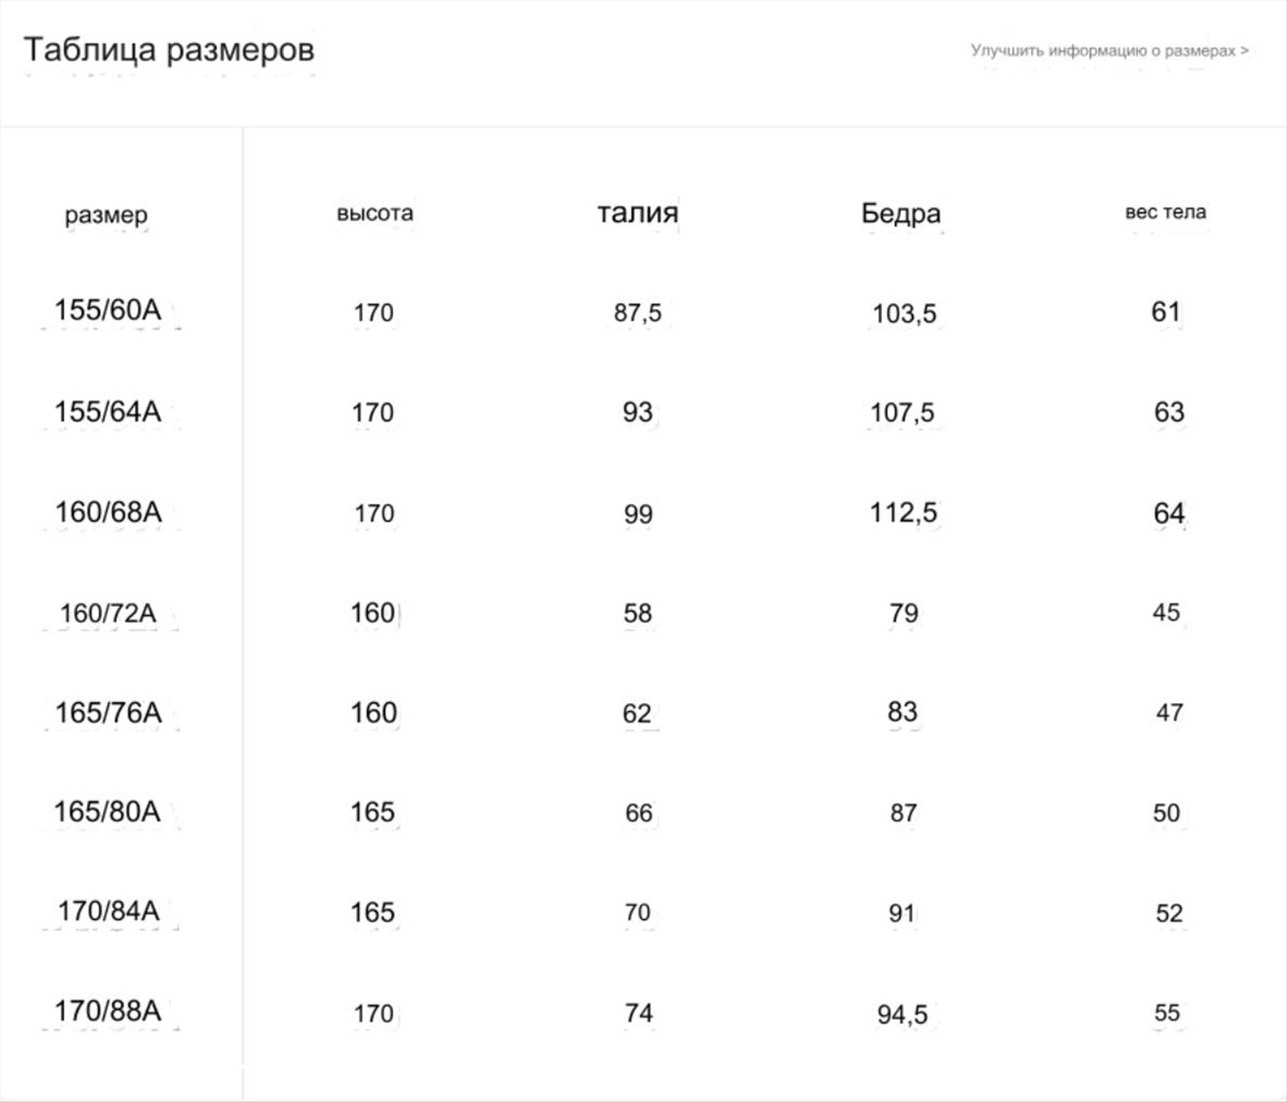This screenshot has width=1287, height=1102.
Task: Select the 'вес тела' column header
Action: coord(1166,212)
